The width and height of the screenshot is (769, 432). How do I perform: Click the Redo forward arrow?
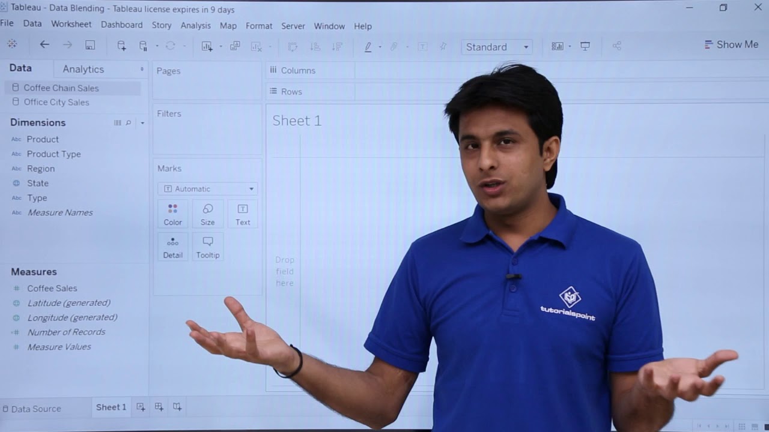67,44
